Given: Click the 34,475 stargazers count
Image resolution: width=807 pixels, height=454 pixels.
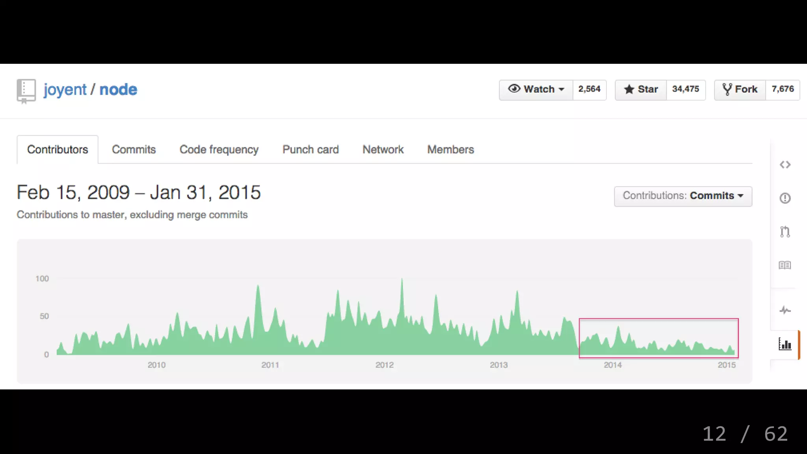Looking at the screenshot, I should pyautogui.click(x=685, y=89).
